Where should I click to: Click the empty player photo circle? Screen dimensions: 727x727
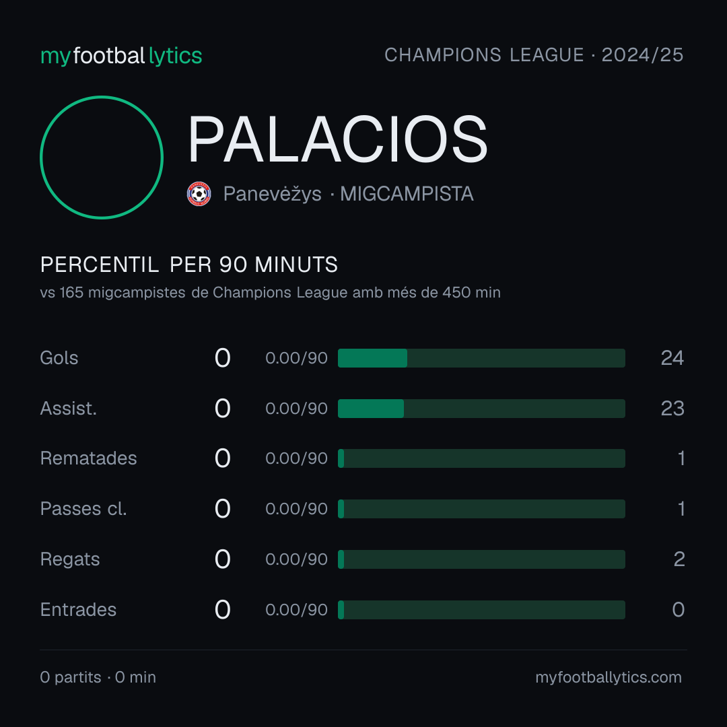click(102, 157)
